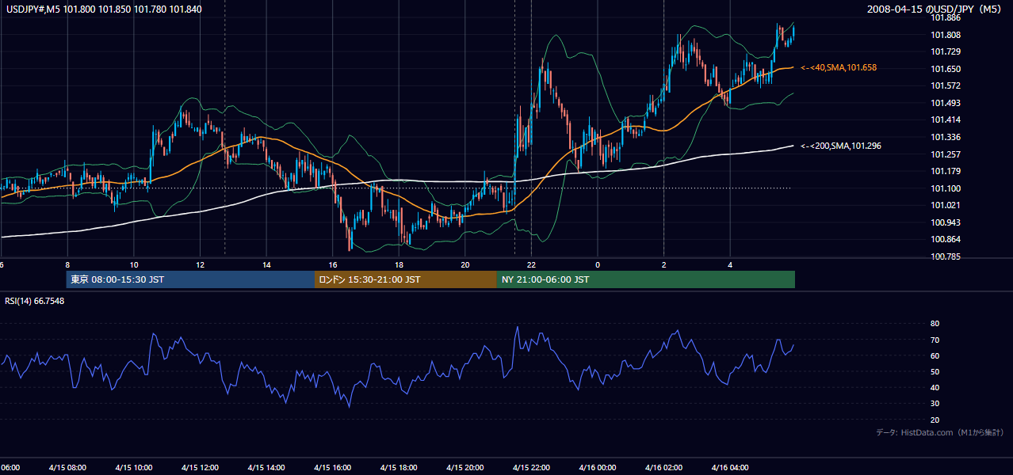Click the RSI(14) 66.7548 indicator label
Screen dimensions: 1013x475
(35, 301)
